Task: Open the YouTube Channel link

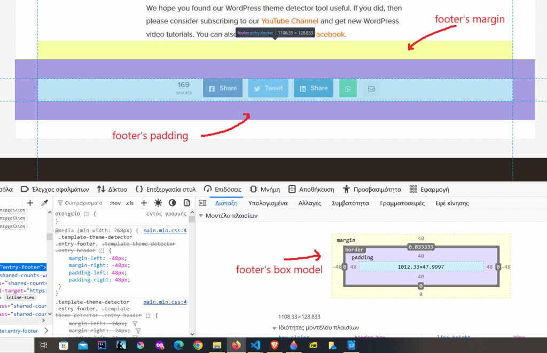Action: (290, 21)
